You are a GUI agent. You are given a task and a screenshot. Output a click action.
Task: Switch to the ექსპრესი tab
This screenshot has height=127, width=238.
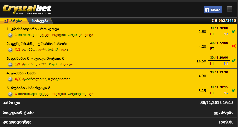pos(13,21)
